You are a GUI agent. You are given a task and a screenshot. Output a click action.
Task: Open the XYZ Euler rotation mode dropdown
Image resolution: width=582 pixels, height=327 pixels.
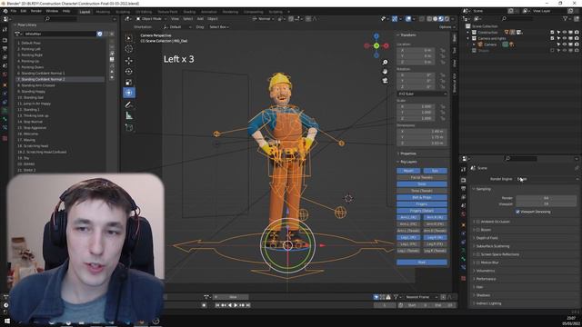pos(422,94)
